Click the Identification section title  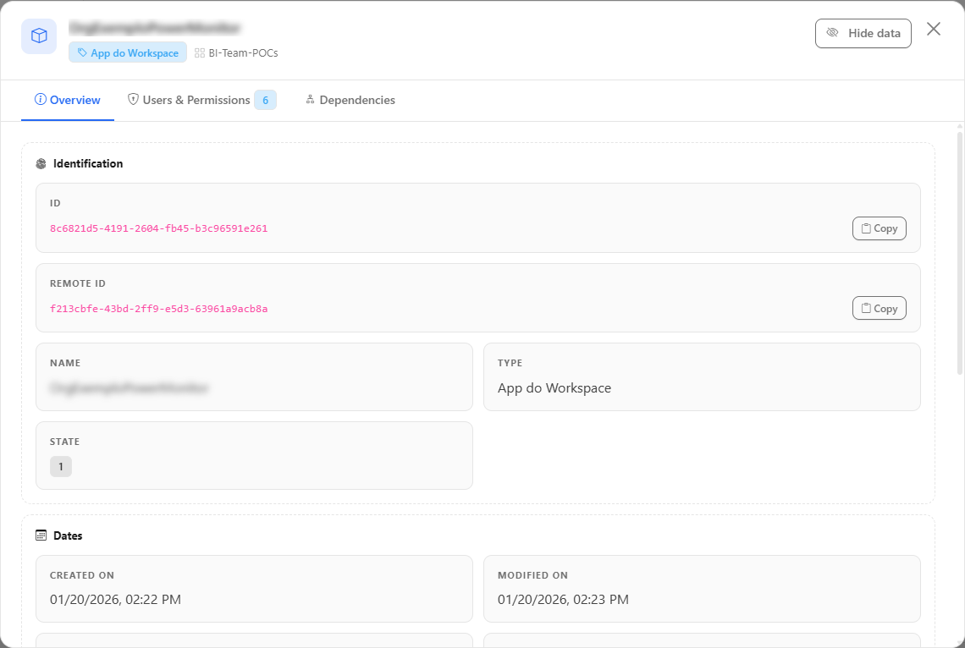[x=88, y=163]
